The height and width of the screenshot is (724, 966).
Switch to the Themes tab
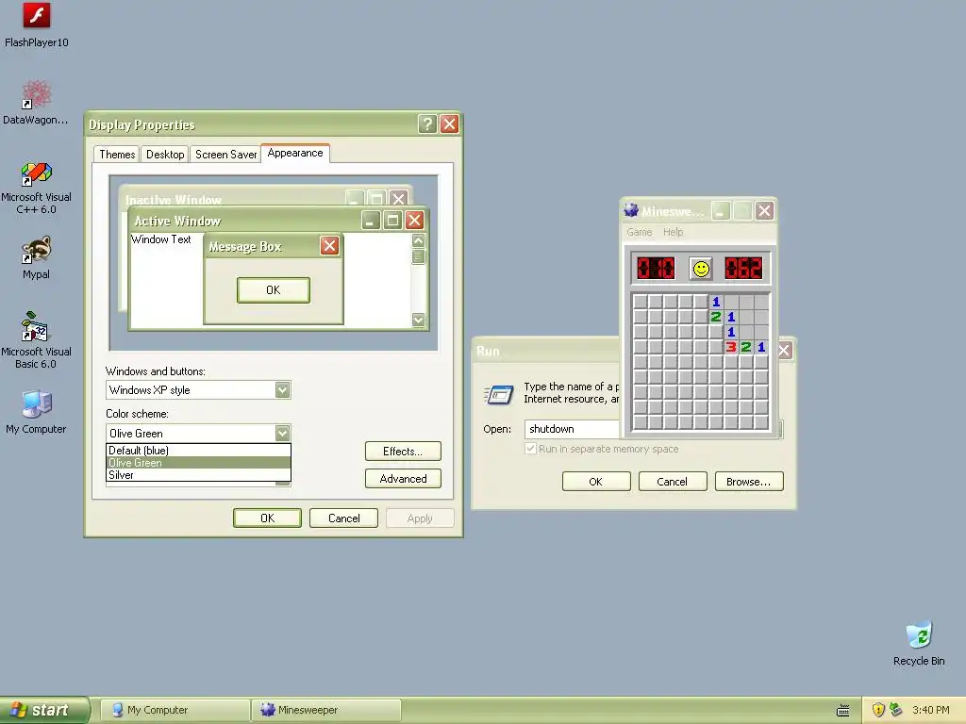click(x=117, y=155)
